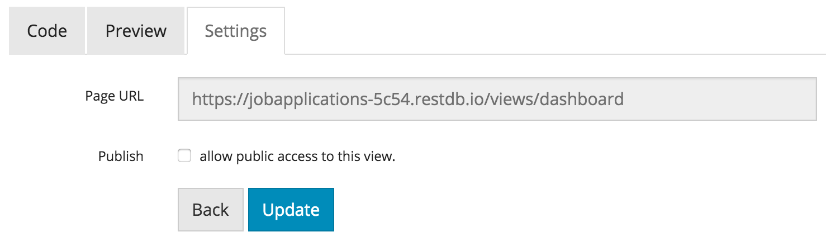Click the 'allow public access to this view' text
The height and width of the screenshot is (246, 826).
point(297,157)
